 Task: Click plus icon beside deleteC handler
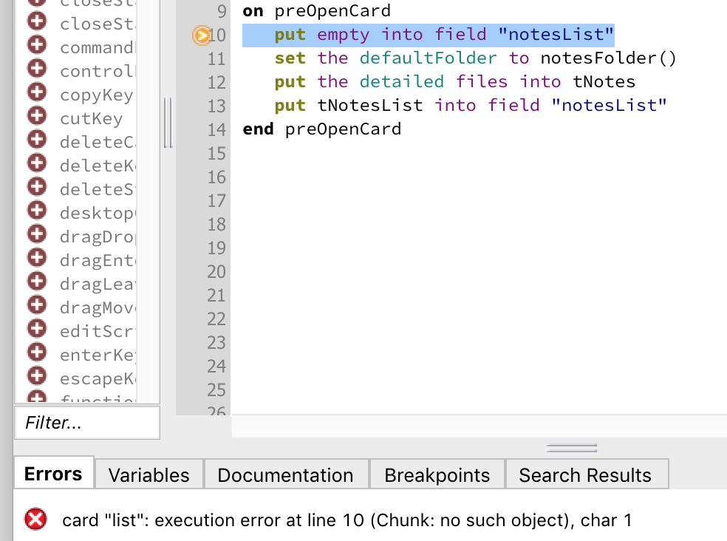(x=37, y=140)
